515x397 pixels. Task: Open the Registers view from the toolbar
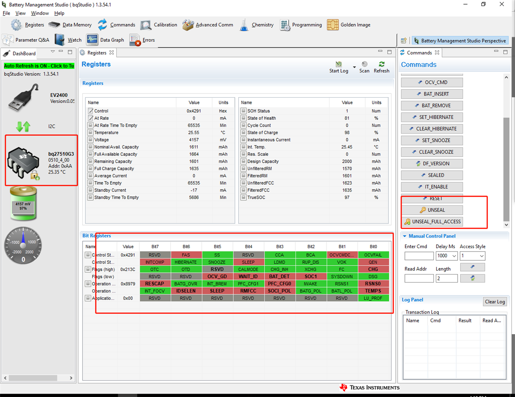tap(28, 25)
